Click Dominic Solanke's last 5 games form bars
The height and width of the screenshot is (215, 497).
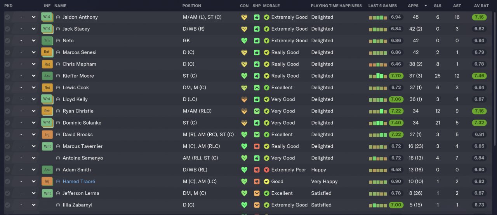378,123
